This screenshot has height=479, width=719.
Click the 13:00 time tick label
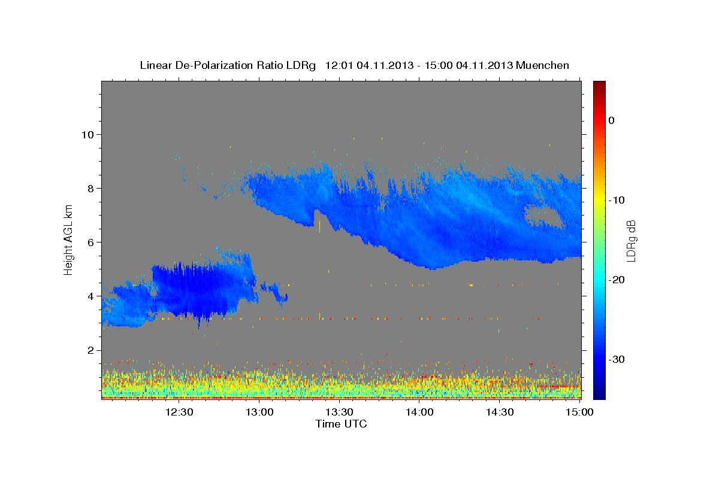[x=259, y=412]
